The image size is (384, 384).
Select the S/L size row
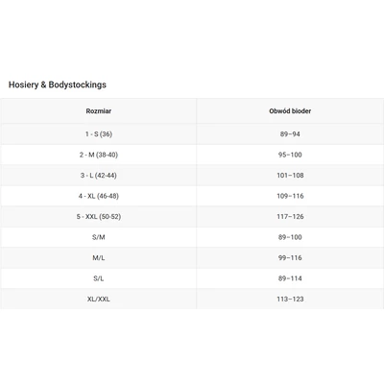(x=192, y=278)
